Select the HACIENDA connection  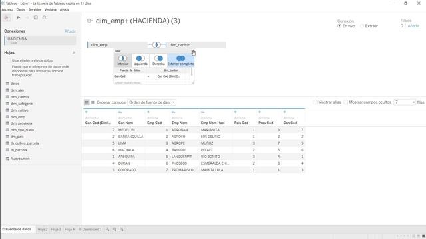tap(40, 40)
